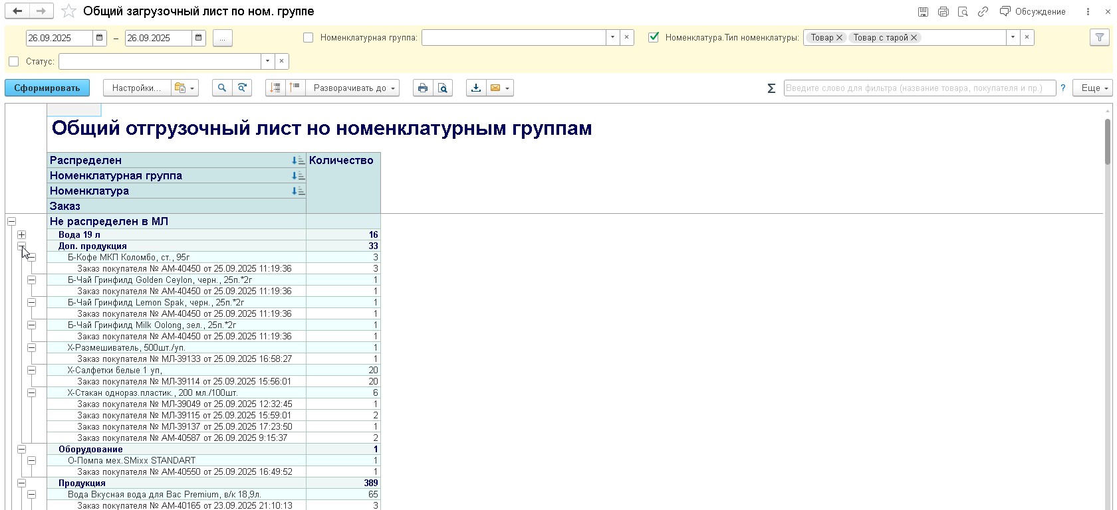Open Обсуждение discussion
Screen dimensions: 1117x510
pyautogui.click(x=1033, y=11)
